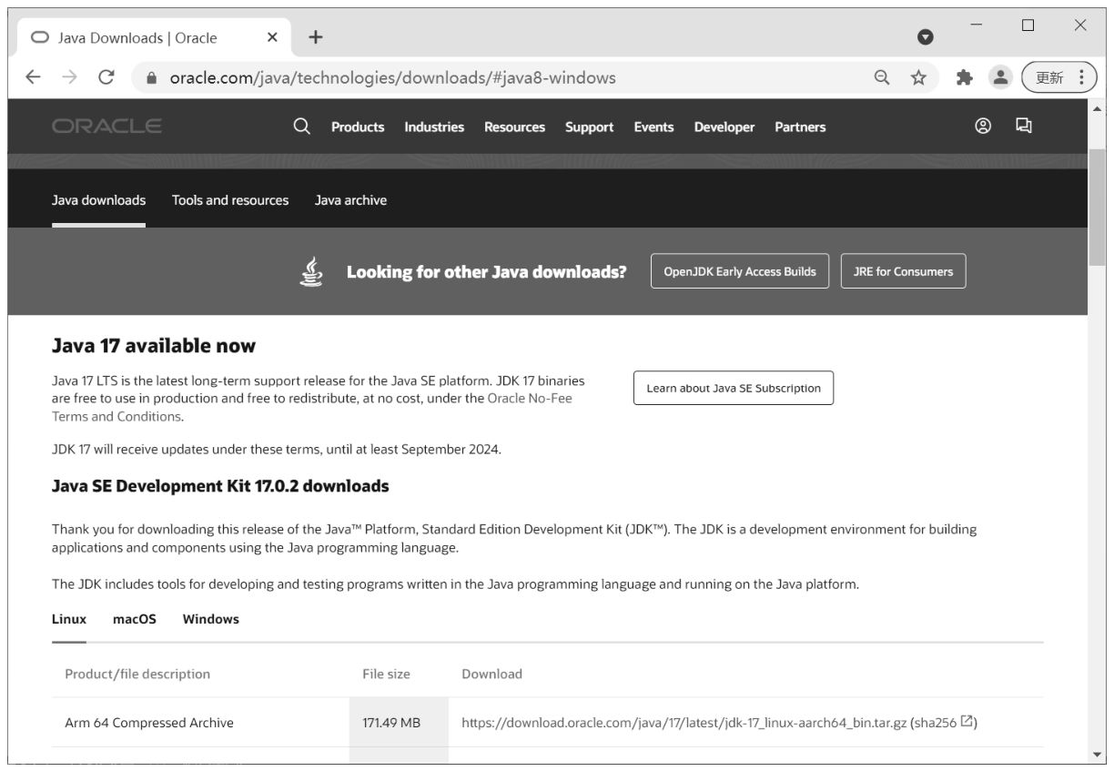Screen dimensions: 1114x771
Task: Click the Oracle logo
Action: click(107, 127)
